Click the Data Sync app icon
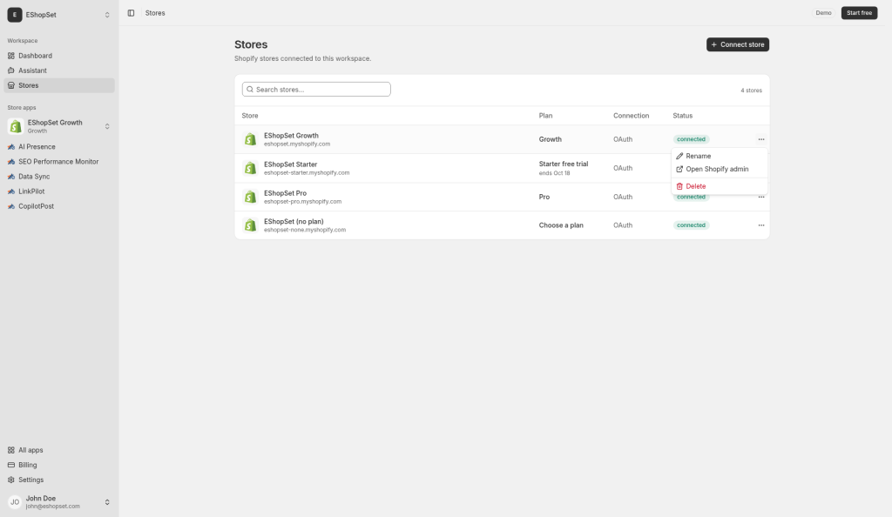The width and height of the screenshot is (892, 517). pyautogui.click(x=10, y=177)
